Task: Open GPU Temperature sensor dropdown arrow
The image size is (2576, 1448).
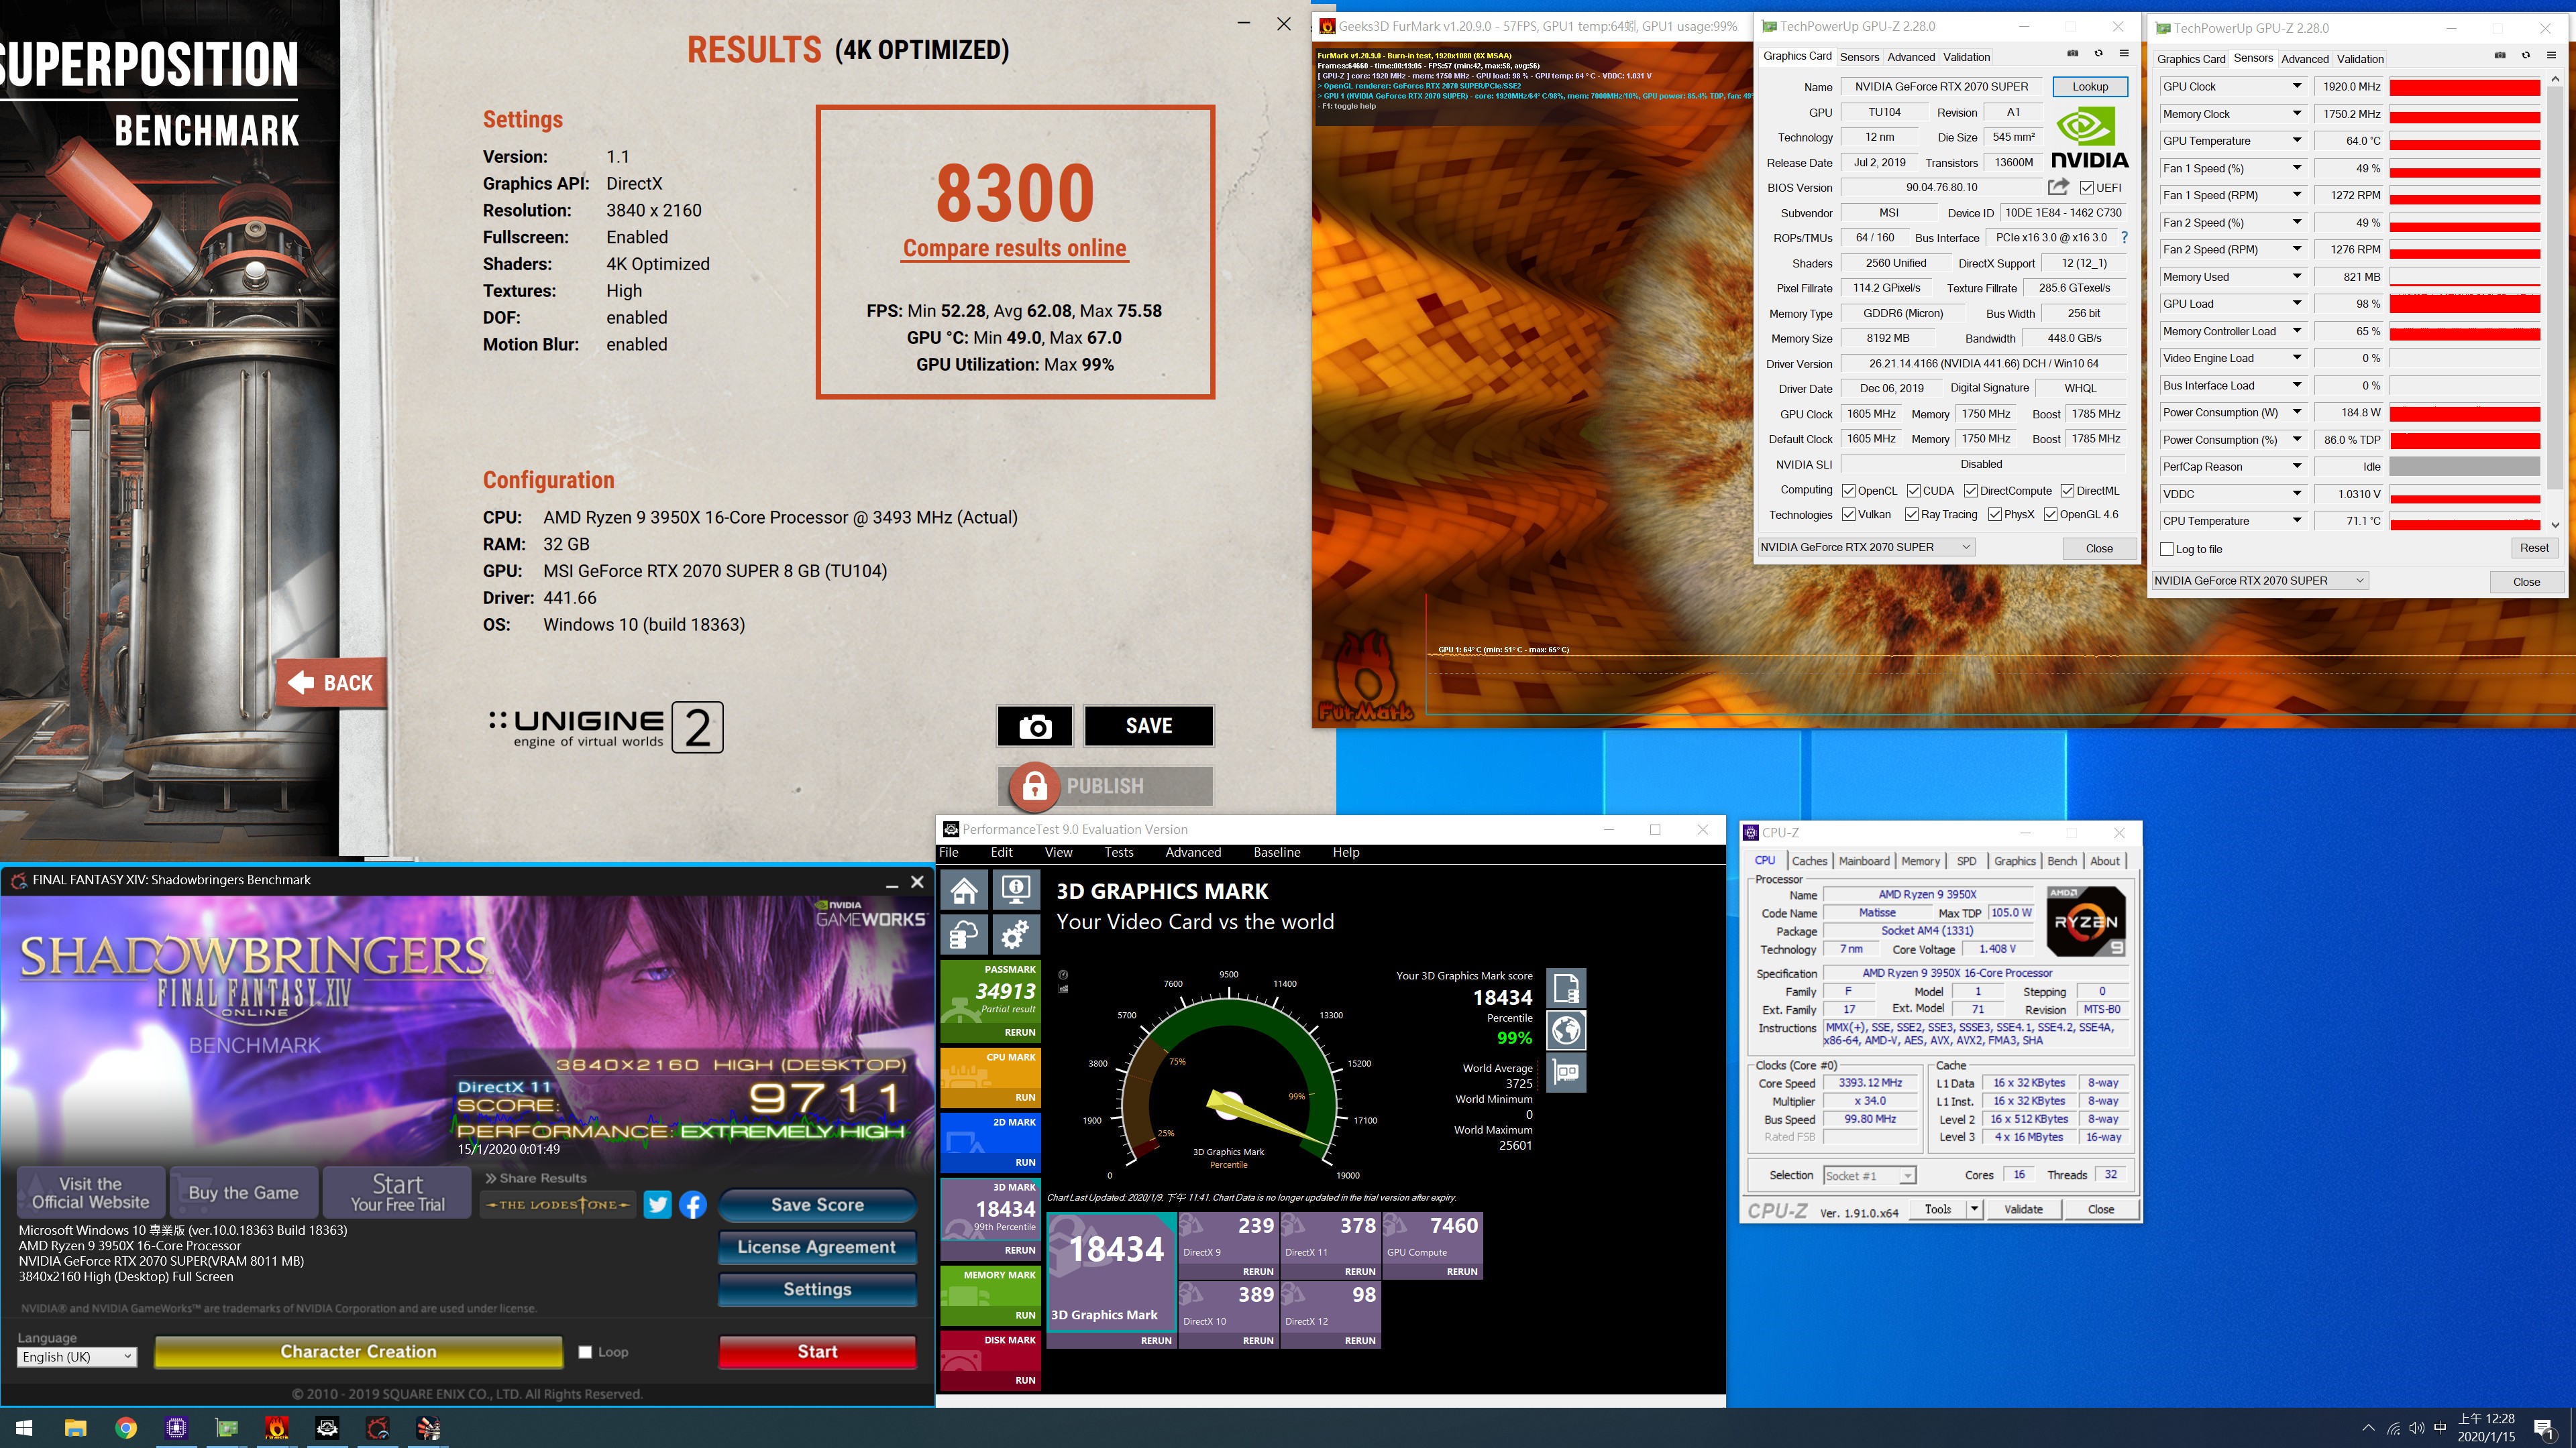Action: click(2297, 140)
